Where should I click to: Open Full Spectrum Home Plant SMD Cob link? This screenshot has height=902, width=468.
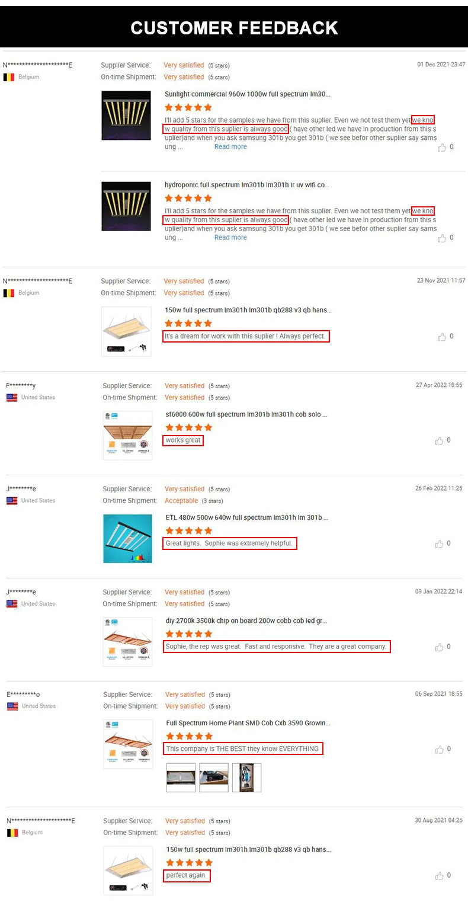tap(248, 723)
